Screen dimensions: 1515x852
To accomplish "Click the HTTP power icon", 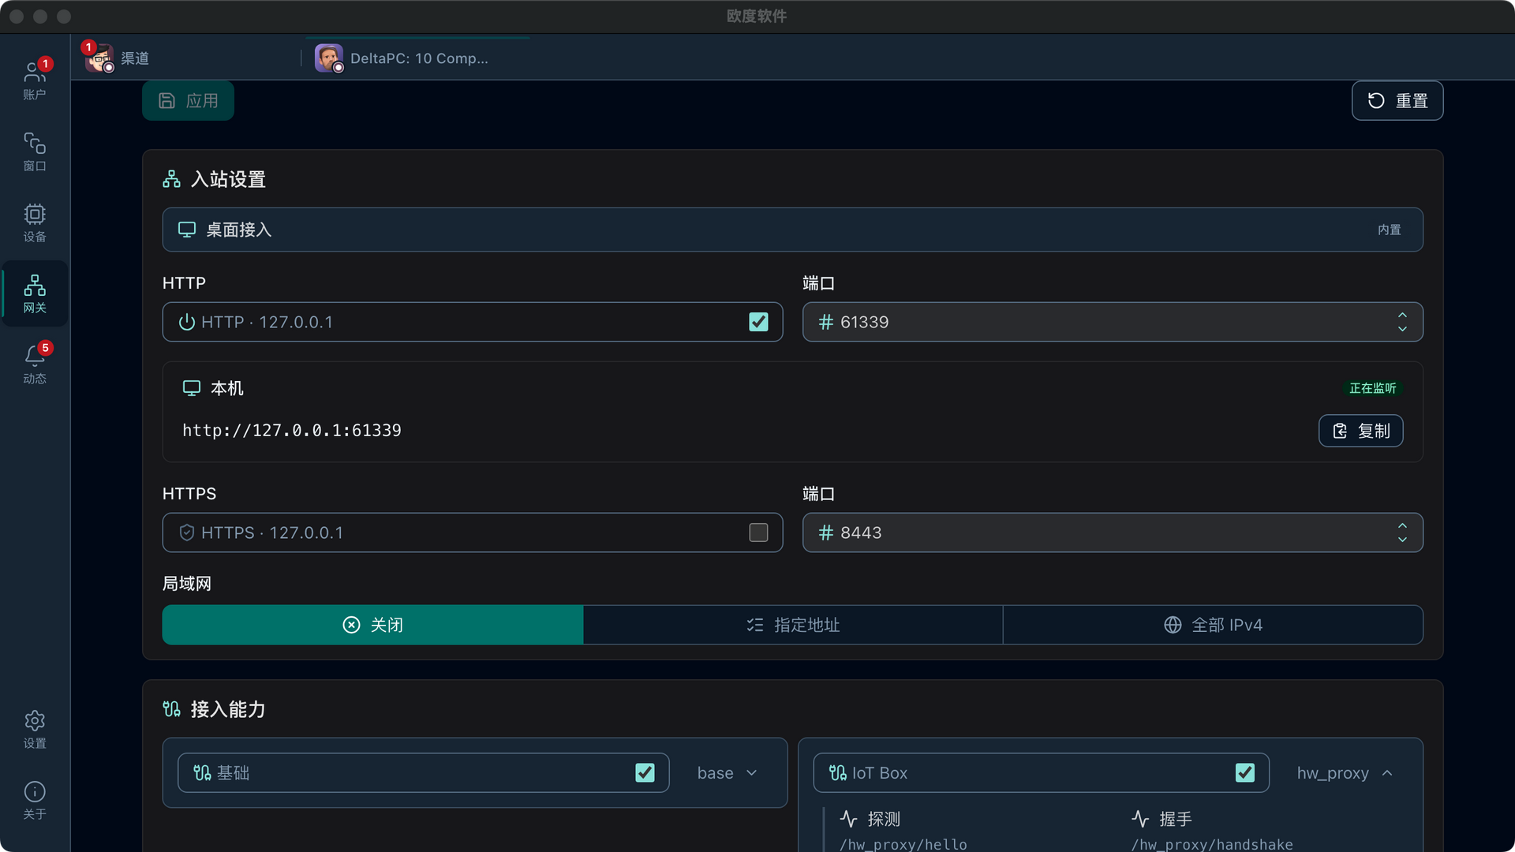I will (x=187, y=322).
